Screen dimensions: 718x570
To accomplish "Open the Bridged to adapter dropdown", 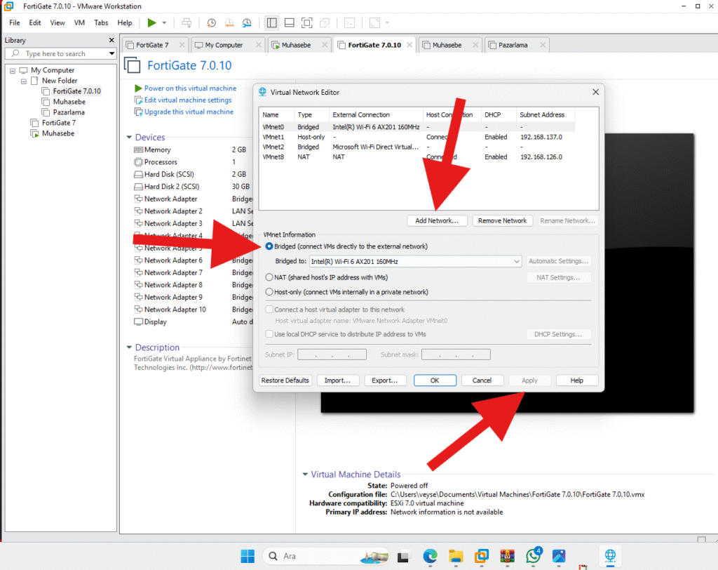I will tap(517, 261).
